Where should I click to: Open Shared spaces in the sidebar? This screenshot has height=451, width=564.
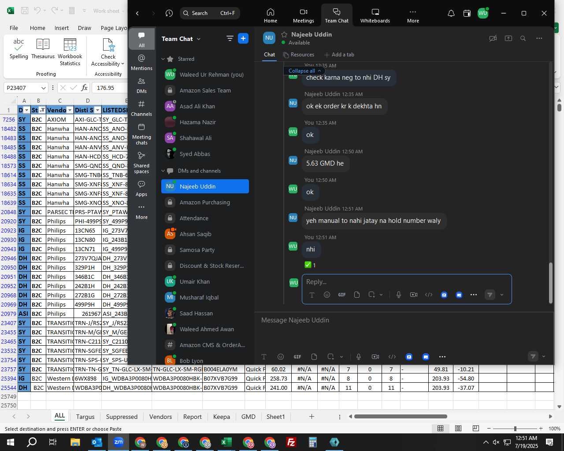click(141, 163)
